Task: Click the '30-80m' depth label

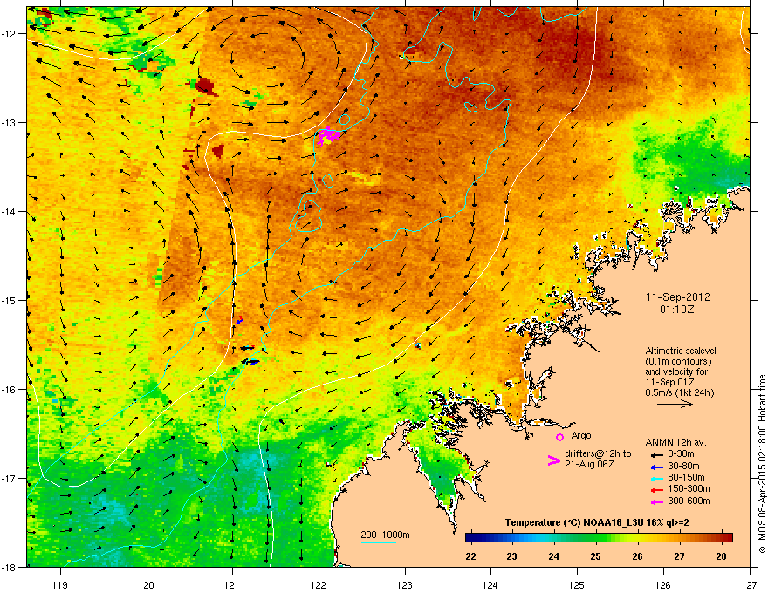Action: click(683, 467)
